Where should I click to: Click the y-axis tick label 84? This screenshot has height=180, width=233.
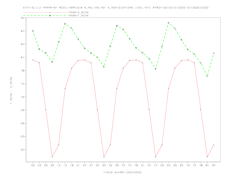click(x=23, y=44)
